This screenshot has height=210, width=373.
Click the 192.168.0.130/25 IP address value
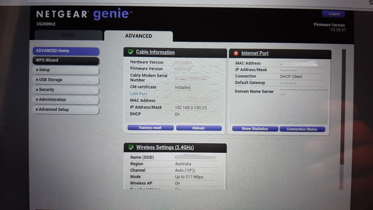pos(191,108)
